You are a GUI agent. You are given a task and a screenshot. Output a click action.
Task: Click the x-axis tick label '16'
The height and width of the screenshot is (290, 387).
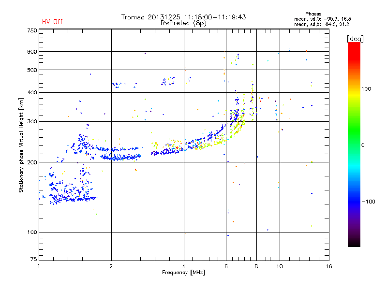329,266
